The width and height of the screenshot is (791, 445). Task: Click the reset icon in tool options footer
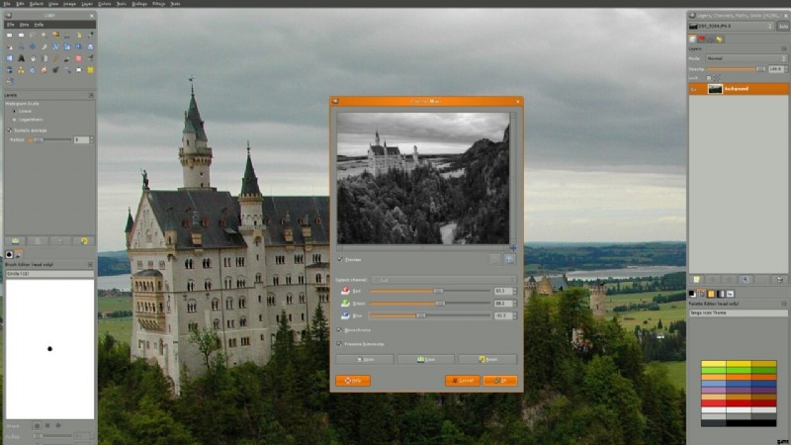84,240
